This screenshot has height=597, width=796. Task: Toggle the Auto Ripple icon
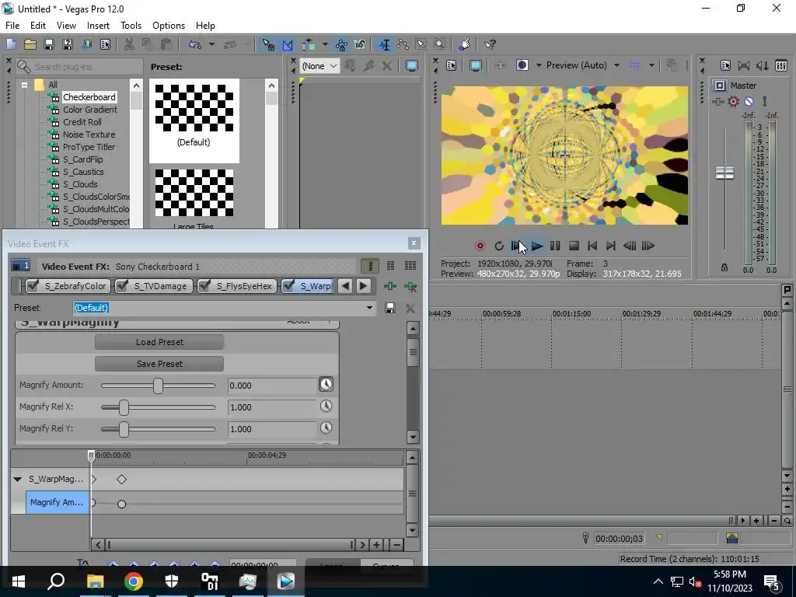click(x=309, y=44)
